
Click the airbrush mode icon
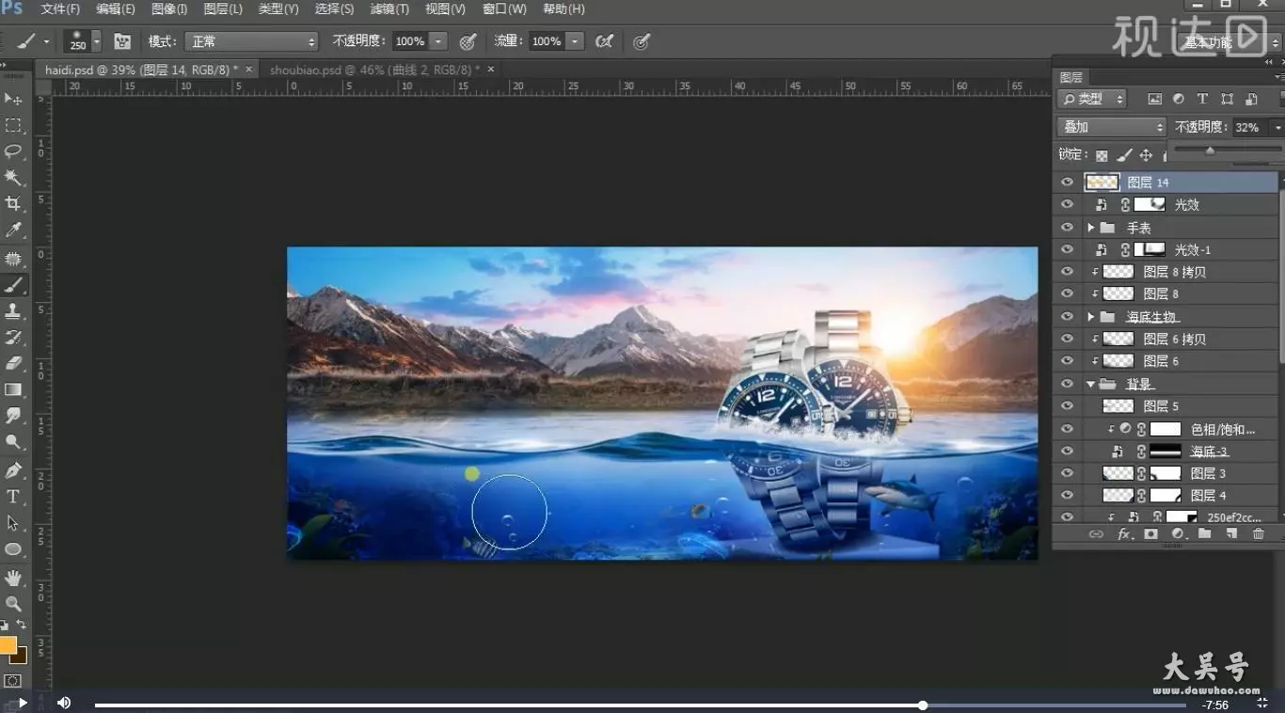605,41
